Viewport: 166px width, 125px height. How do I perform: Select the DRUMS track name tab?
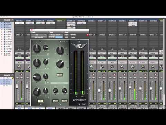61,109
